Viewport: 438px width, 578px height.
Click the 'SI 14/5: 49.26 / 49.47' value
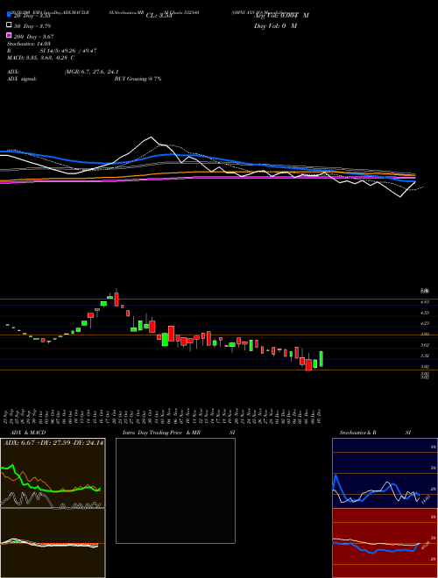[67, 51]
